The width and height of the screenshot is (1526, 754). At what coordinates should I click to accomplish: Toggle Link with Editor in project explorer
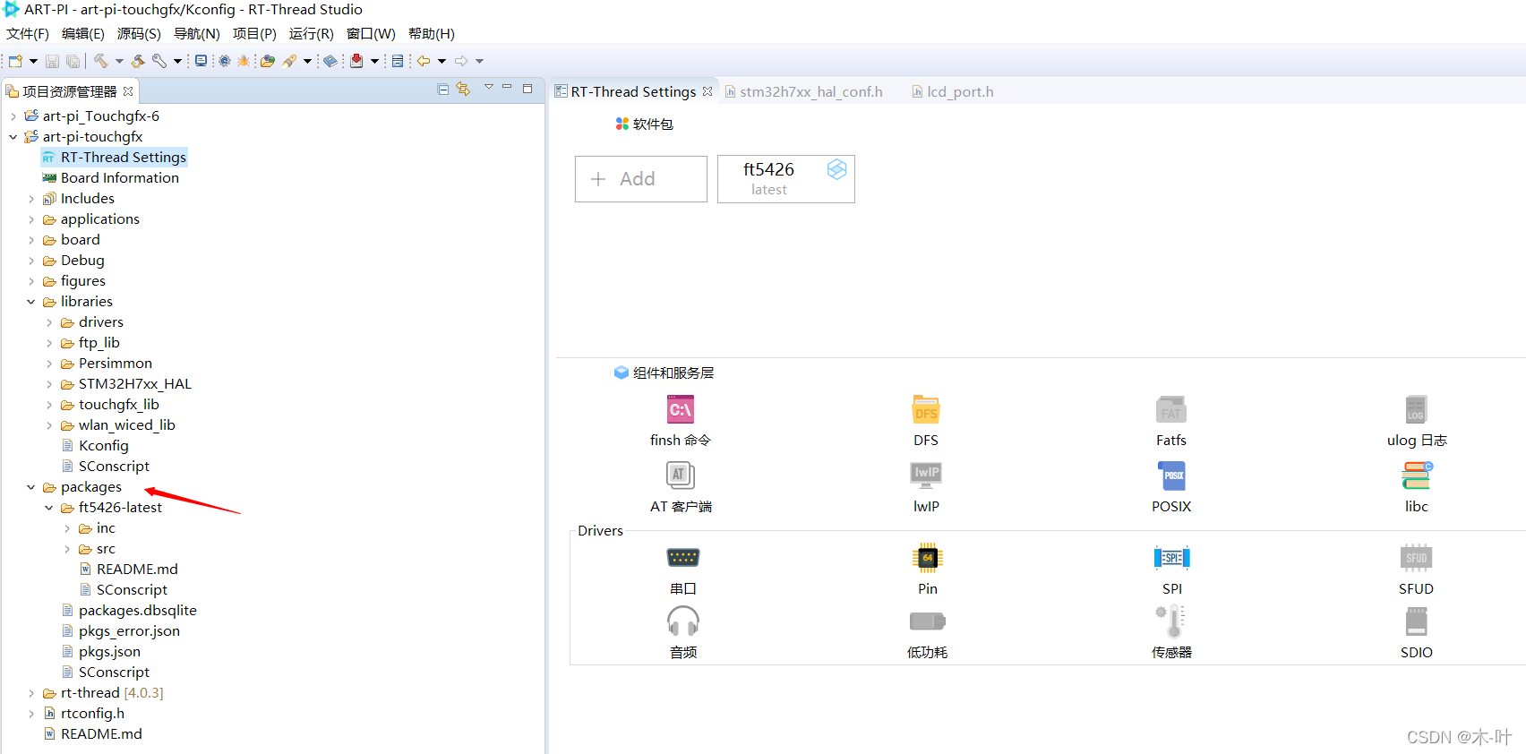[x=463, y=89]
